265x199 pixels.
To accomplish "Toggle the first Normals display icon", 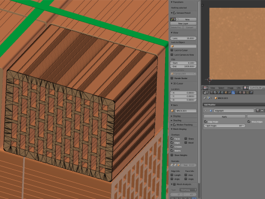I will pos(172,165).
